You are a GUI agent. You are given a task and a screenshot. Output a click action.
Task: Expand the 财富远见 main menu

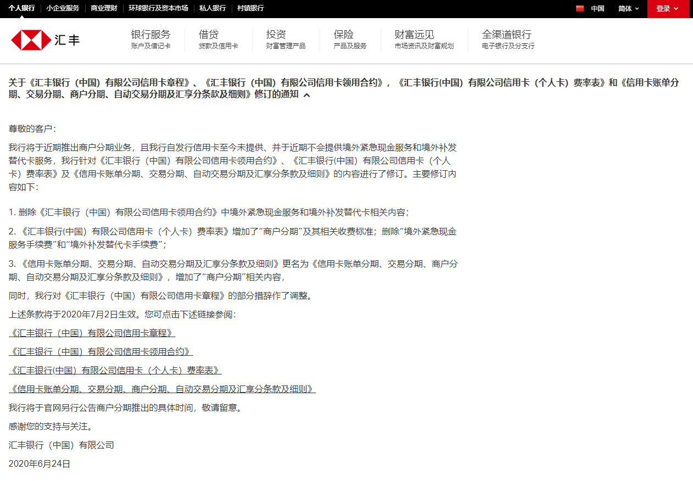(x=424, y=40)
